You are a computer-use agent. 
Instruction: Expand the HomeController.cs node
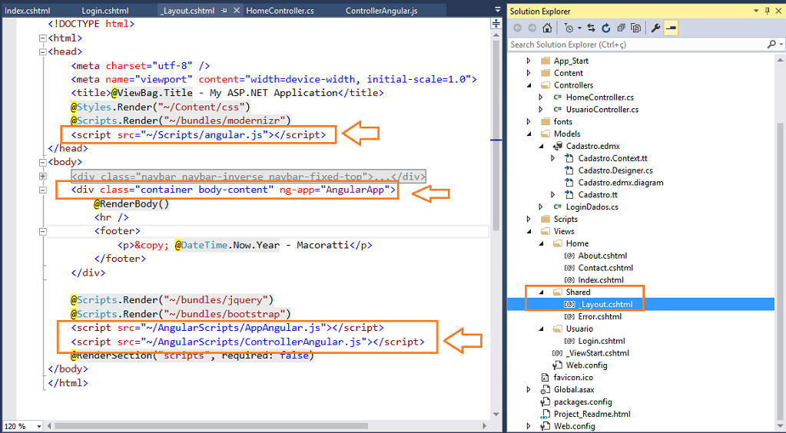point(541,98)
